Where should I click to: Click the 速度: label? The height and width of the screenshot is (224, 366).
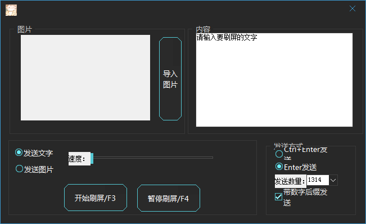(x=79, y=159)
